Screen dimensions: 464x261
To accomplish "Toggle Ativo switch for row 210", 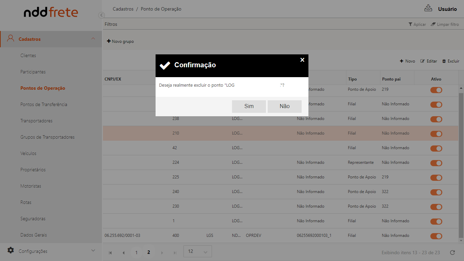I will pos(436,134).
